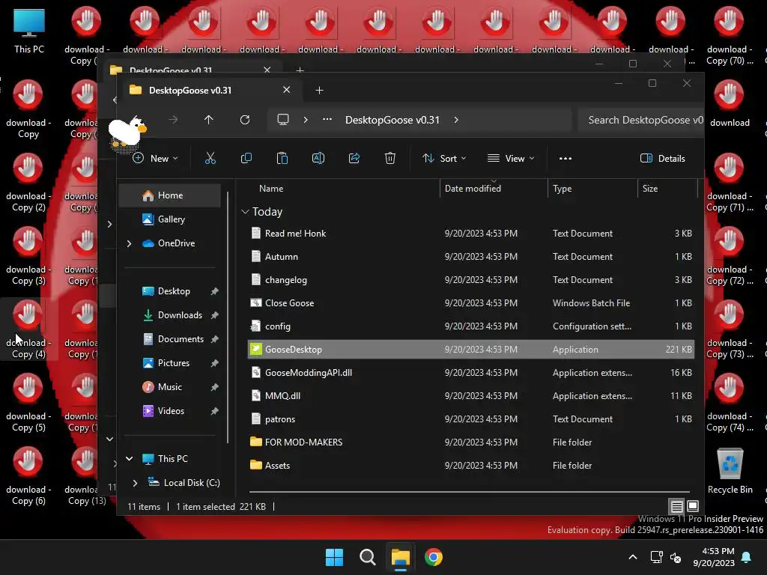Open the New dropdown menu
The image size is (767, 575).
[x=156, y=159]
